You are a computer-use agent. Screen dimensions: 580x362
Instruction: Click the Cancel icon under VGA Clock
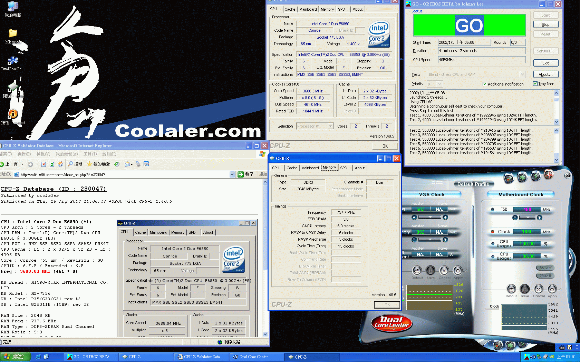(x=444, y=270)
